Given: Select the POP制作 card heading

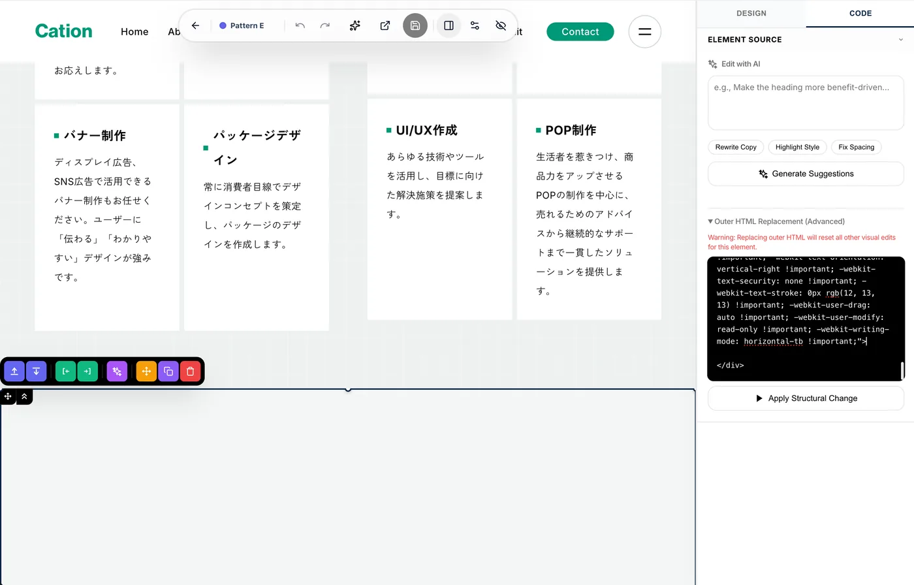Looking at the screenshot, I should [571, 131].
